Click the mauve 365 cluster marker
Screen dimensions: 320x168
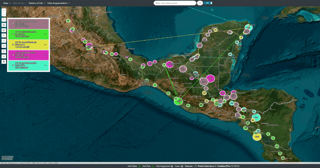(x=183, y=69)
